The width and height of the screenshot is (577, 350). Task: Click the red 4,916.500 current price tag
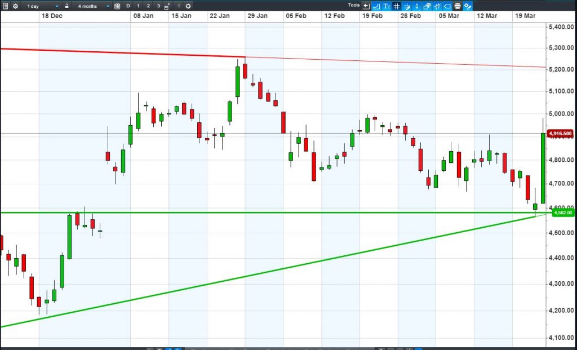click(561, 134)
